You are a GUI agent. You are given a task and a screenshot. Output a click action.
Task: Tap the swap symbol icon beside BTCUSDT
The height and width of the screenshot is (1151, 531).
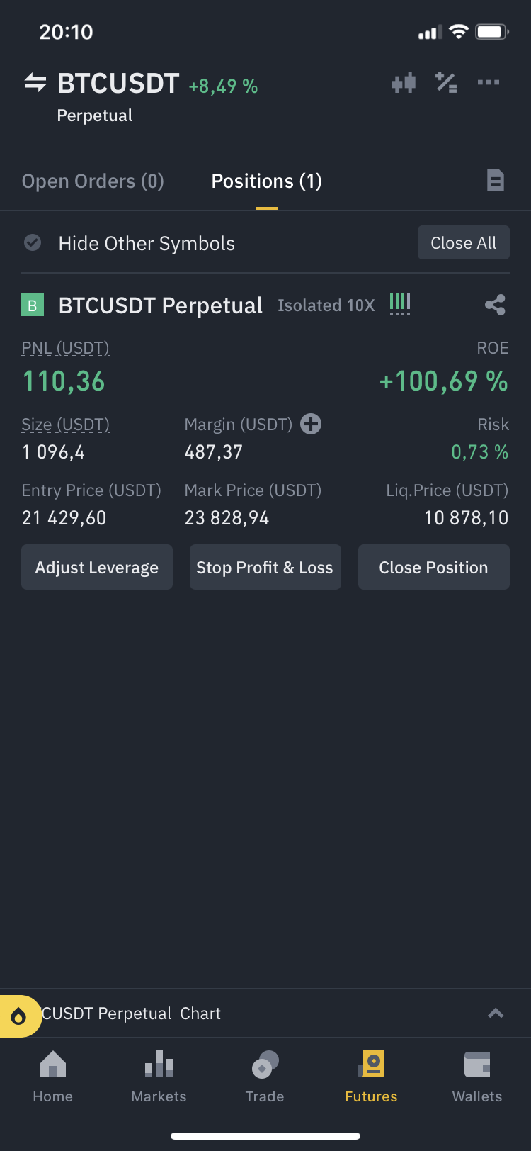[x=35, y=83]
